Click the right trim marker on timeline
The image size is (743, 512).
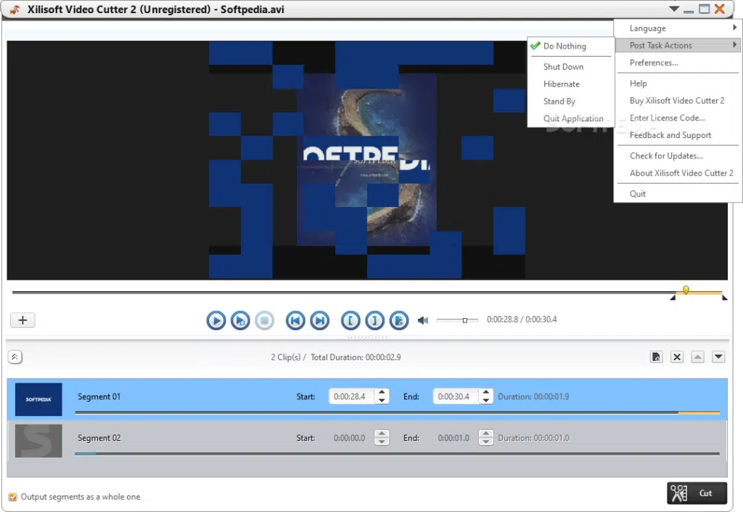(x=725, y=298)
